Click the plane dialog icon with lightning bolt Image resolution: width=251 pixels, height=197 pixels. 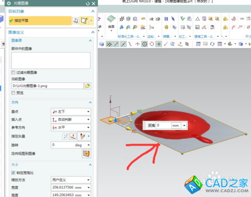(x=84, y=20)
